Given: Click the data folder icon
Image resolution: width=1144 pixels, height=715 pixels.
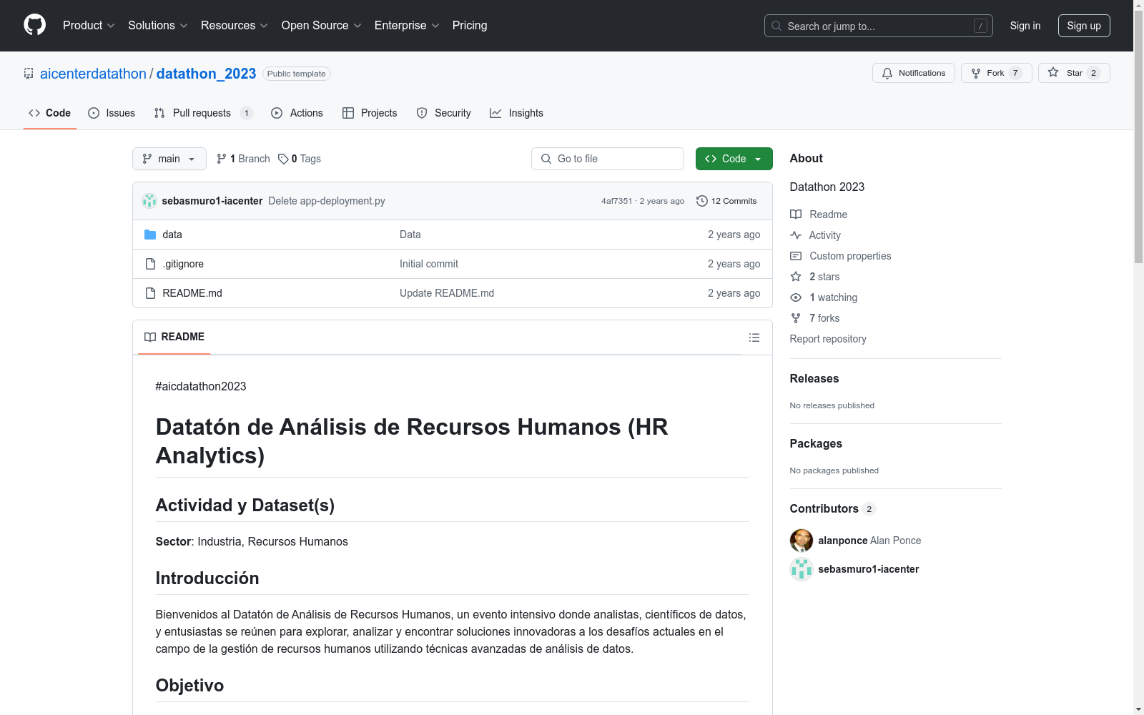Looking at the screenshot, I should 150,235.
